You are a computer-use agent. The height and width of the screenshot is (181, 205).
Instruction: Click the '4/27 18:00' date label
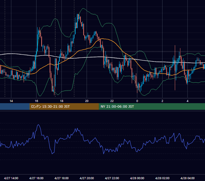(61, 178)
